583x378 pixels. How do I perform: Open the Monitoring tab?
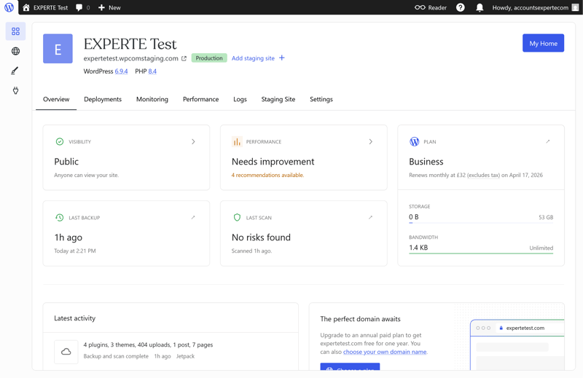[x=152, y=99]
